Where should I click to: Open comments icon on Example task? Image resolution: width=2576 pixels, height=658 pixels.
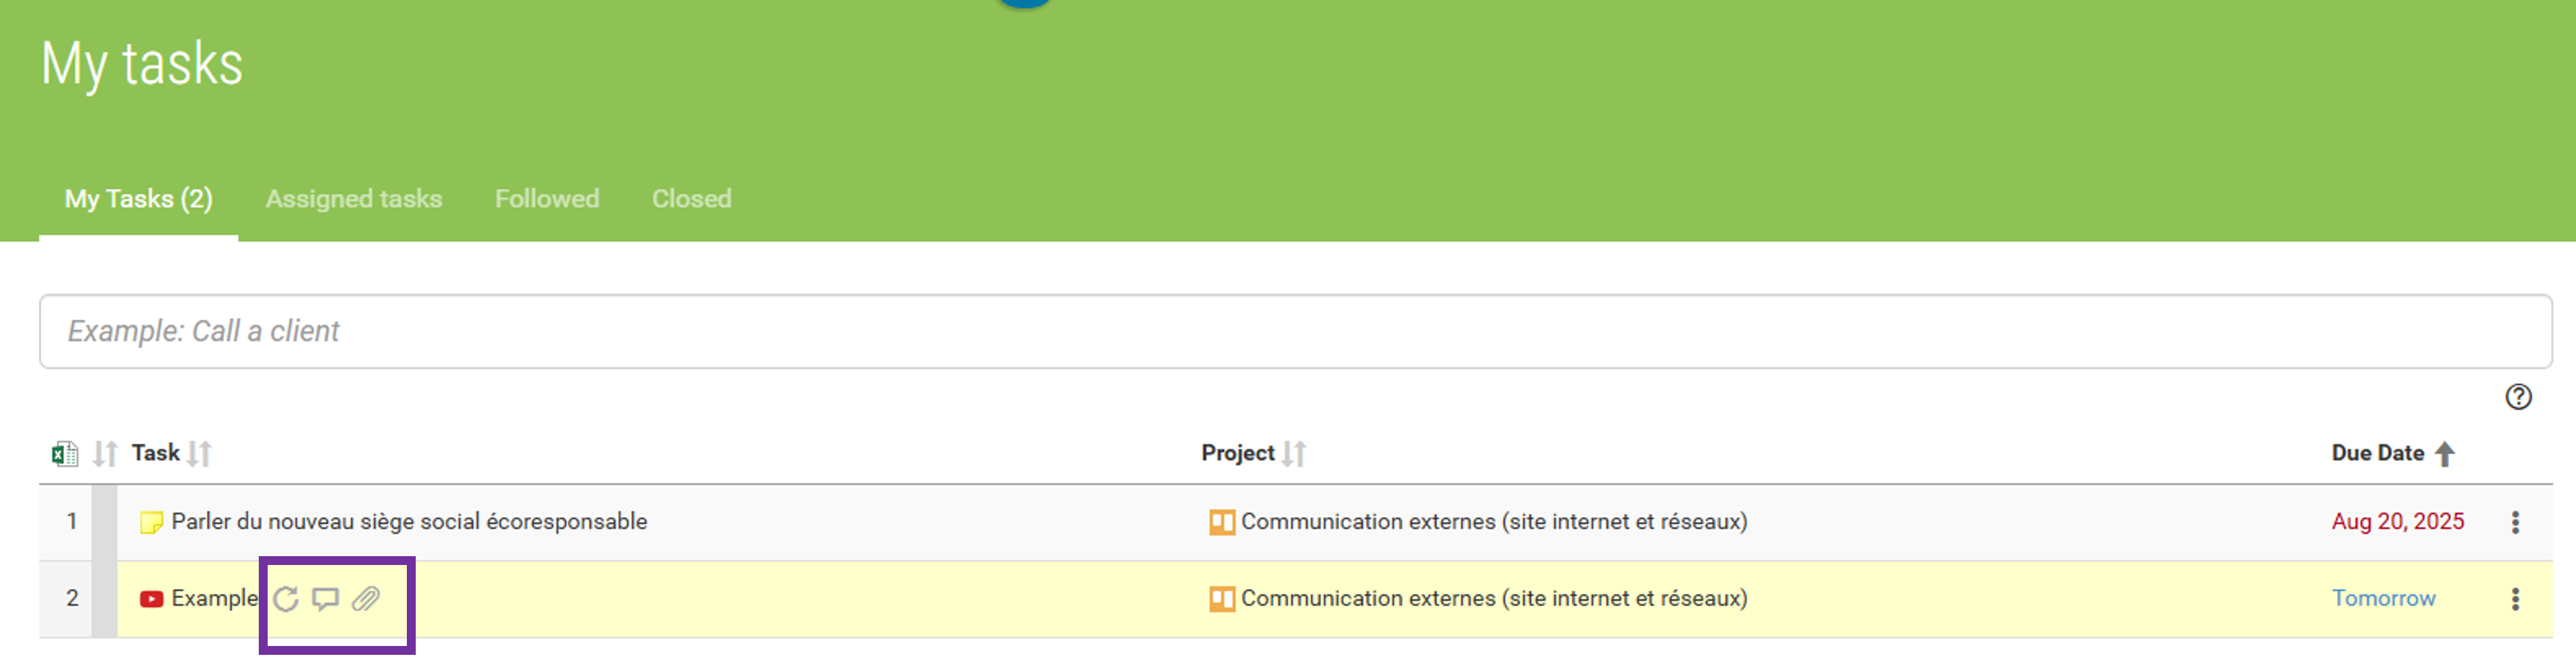pyautogui.click(x=325, y=599)
